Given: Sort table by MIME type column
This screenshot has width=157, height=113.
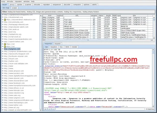Looking at the screenshot, I should tap(117, 16).
